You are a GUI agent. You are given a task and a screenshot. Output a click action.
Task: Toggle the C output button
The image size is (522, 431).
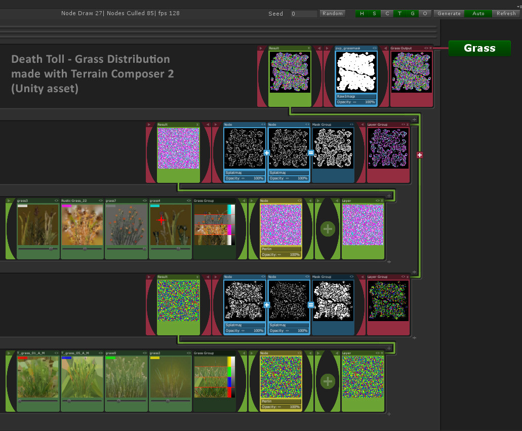coord(387,14)
